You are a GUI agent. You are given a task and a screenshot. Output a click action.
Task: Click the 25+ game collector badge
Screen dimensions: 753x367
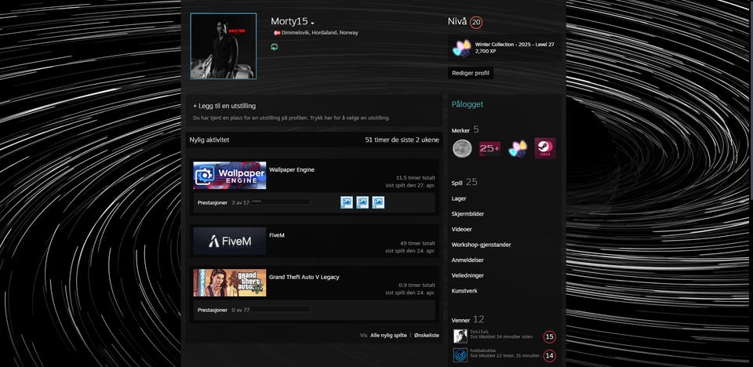489,148
